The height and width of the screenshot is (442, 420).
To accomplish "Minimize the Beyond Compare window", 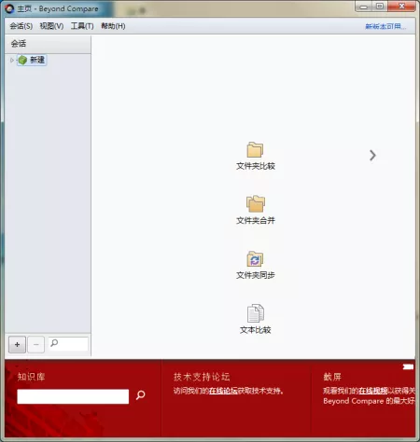I will (x=363, y=7).
